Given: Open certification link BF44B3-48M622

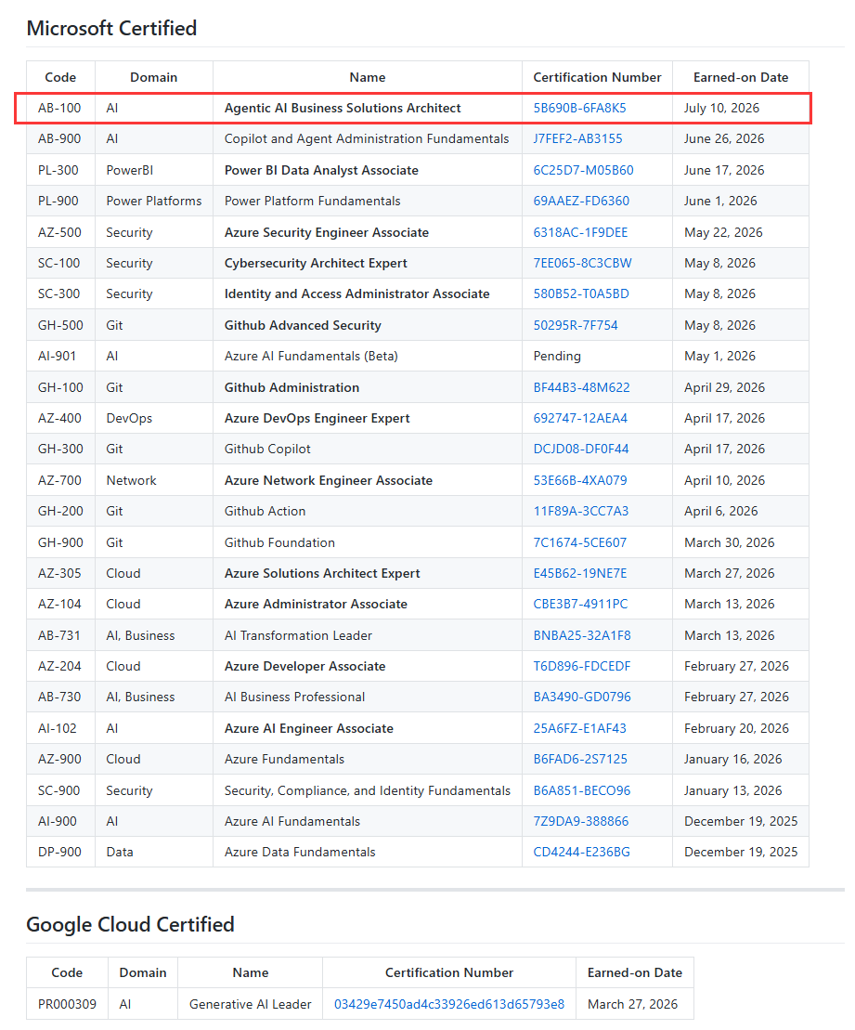Looking at the screenshot, I should tap(581, 387).
